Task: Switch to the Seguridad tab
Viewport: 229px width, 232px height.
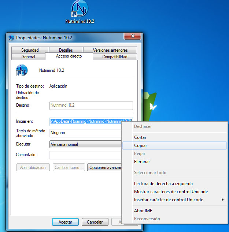Action: [x=30, y=50]
